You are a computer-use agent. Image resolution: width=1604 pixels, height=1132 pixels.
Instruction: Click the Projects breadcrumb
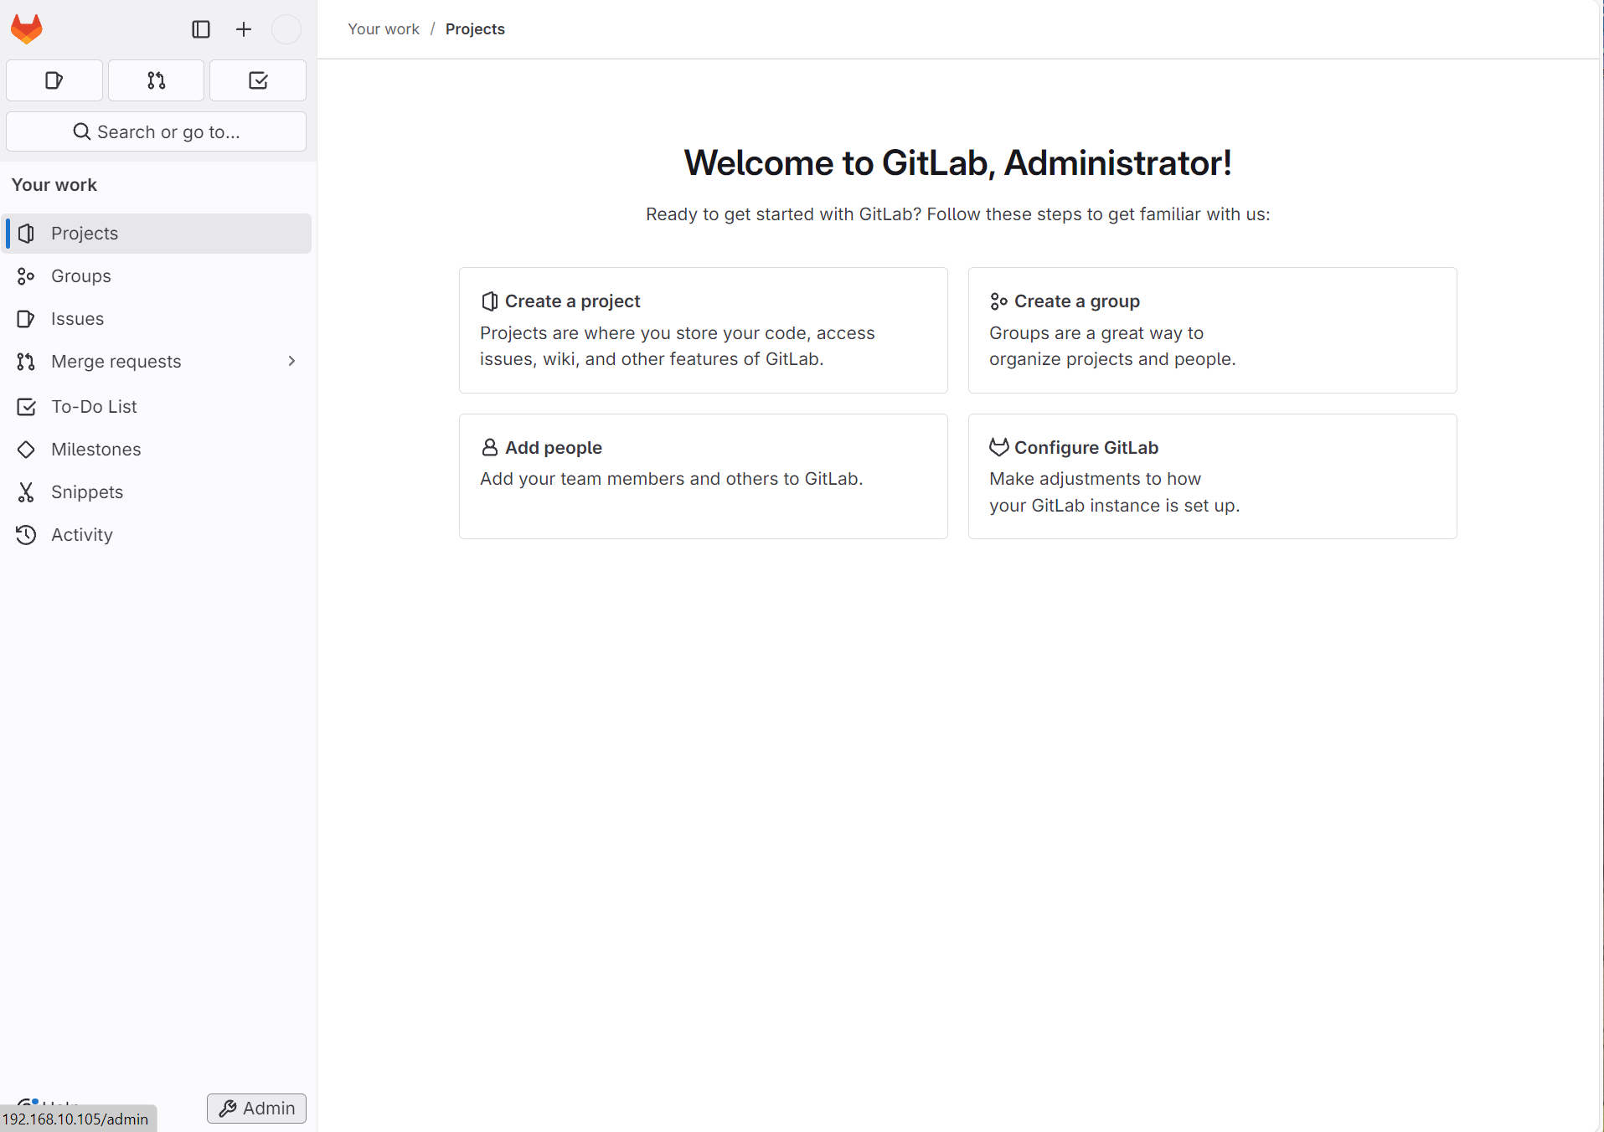pos(475,29)
